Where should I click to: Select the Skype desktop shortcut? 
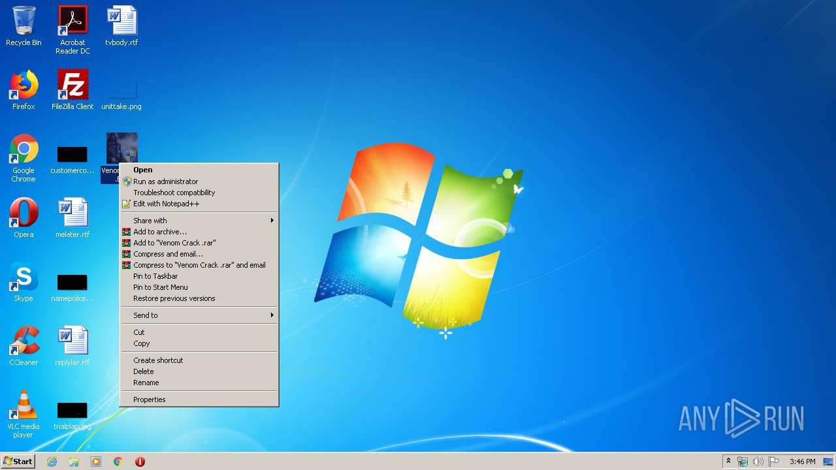[x=24, y=282]
